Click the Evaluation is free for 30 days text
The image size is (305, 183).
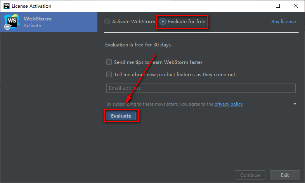tap(139, 45)
